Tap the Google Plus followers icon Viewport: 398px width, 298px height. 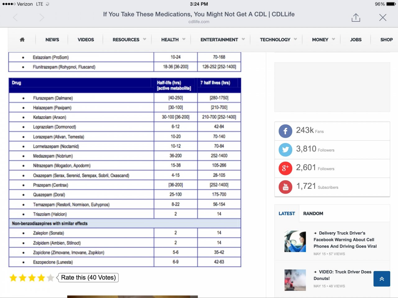[285, 169]
